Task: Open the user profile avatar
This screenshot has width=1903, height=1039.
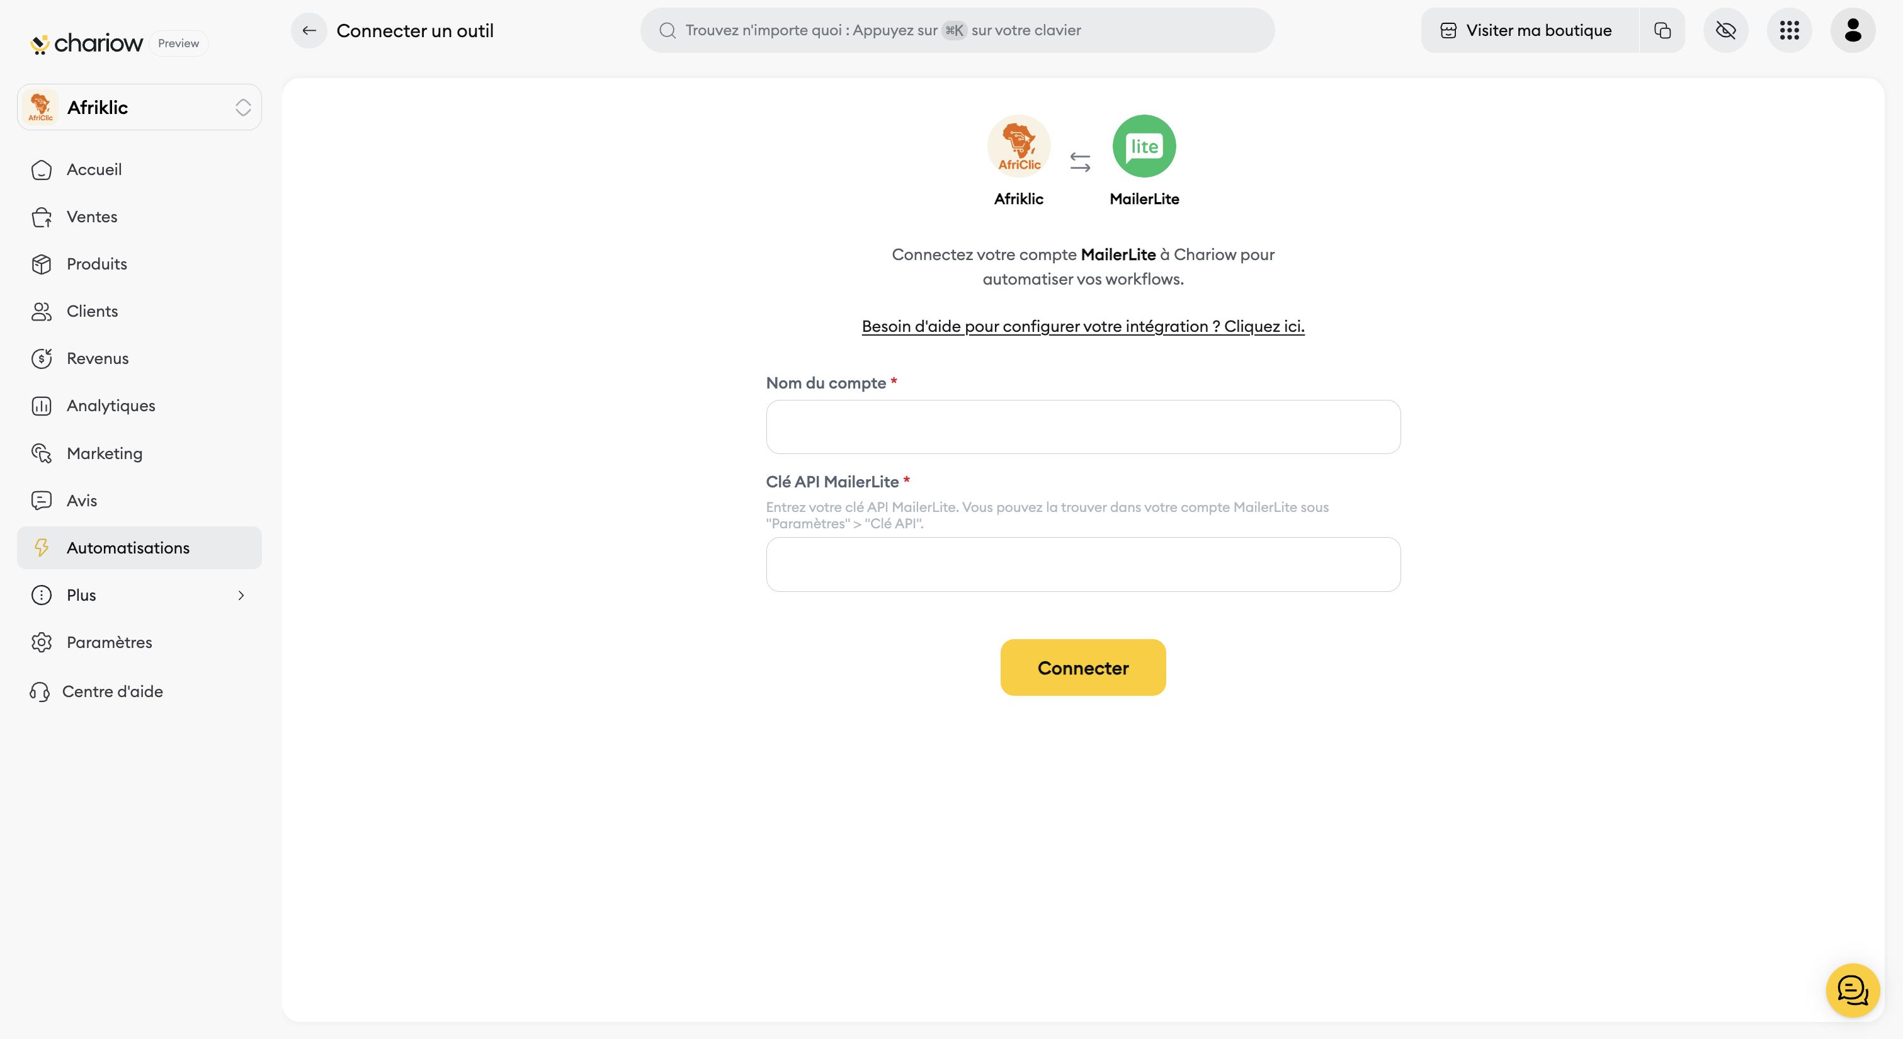Action: [x=1853, y=30]
